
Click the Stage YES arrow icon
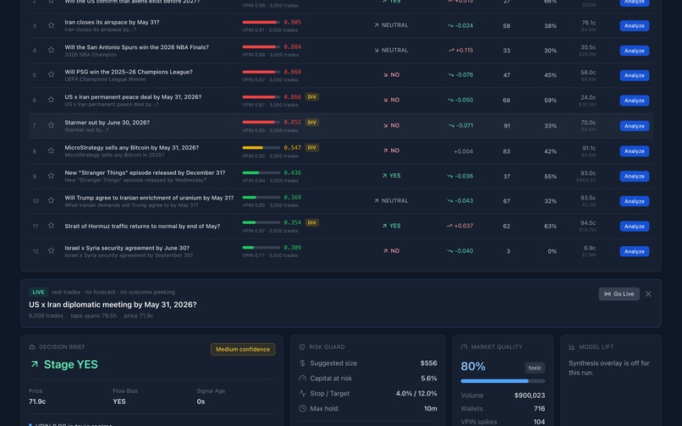tap(34, 364)
